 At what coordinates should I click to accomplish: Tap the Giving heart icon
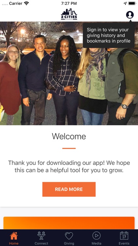click(x=69, y=236)
